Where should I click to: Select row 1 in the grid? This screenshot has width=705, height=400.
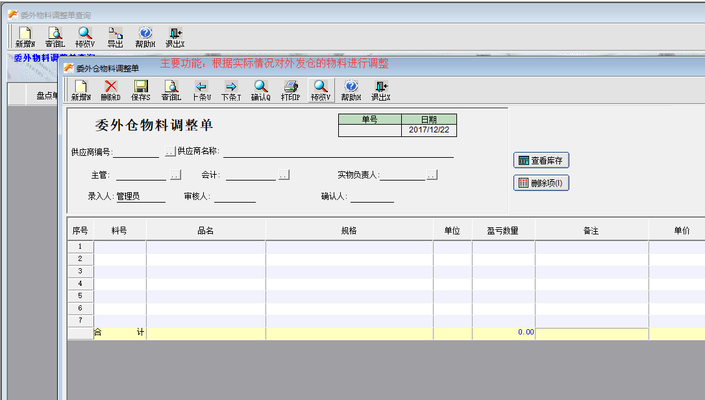80,247
